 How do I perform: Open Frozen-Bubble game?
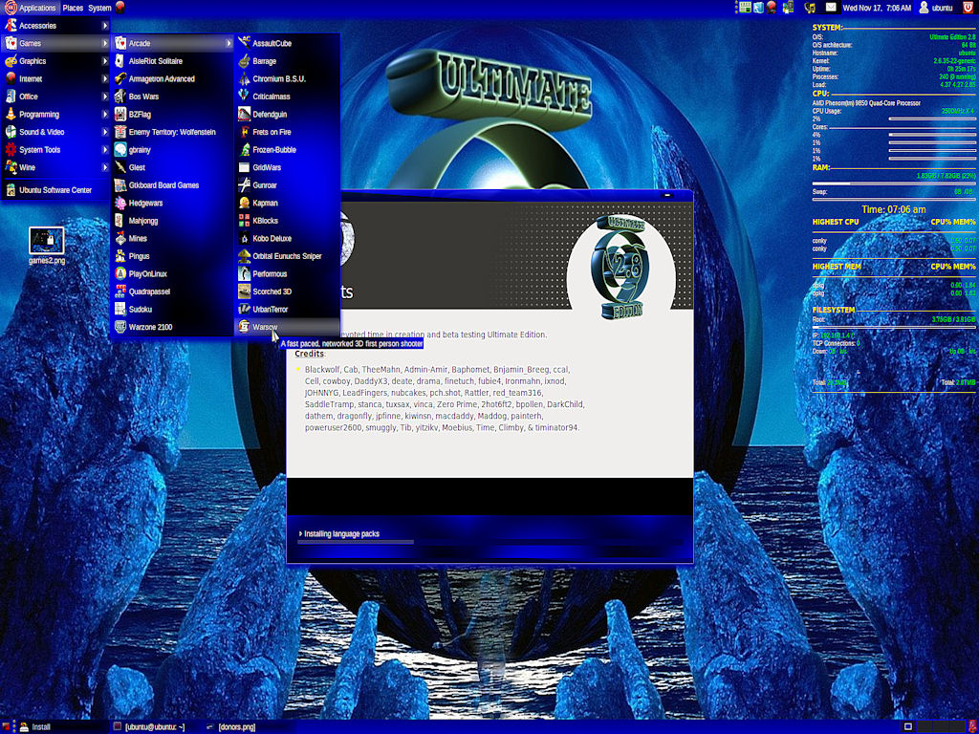[x=273, y=150]
